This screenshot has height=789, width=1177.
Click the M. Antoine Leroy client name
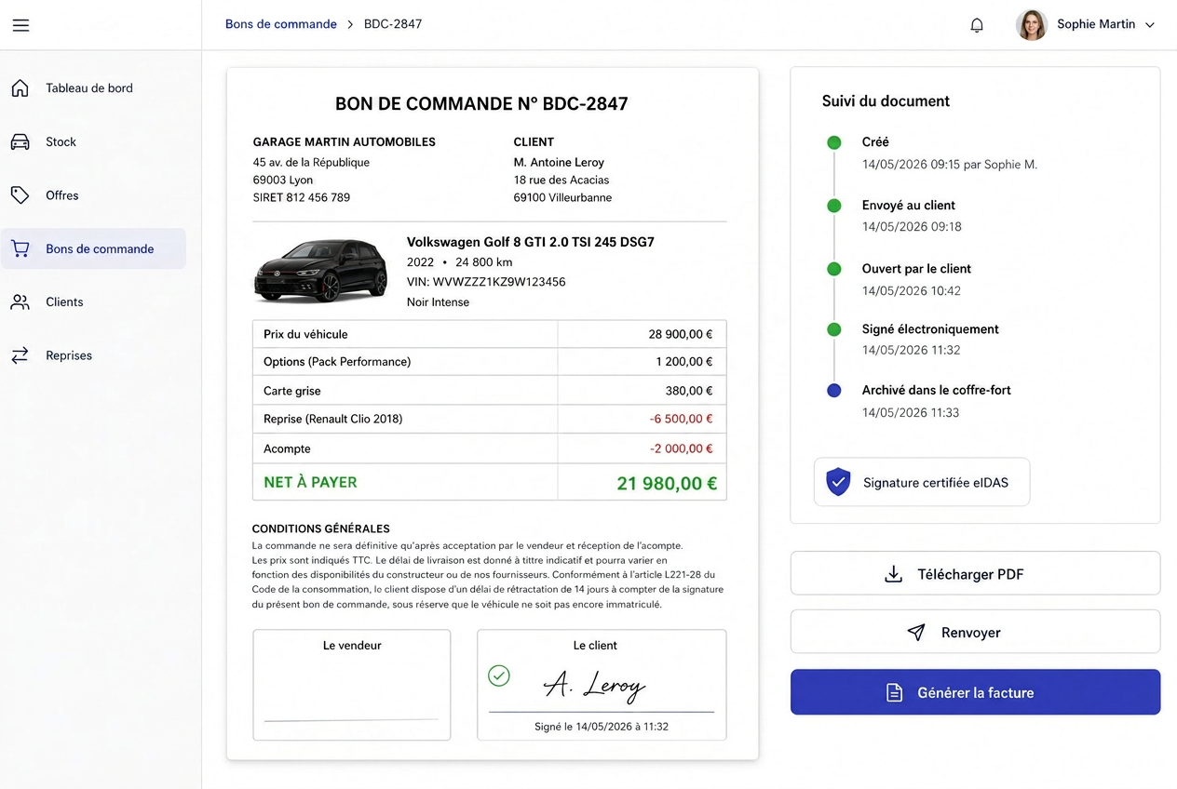tap(559, 162)
